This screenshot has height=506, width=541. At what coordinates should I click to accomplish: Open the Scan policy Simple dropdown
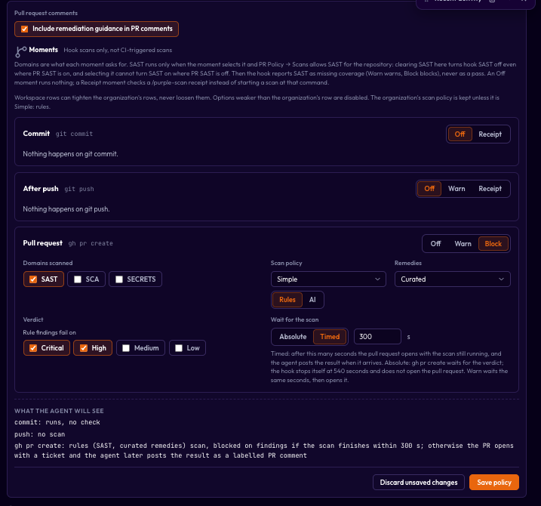tap(328, 279)
